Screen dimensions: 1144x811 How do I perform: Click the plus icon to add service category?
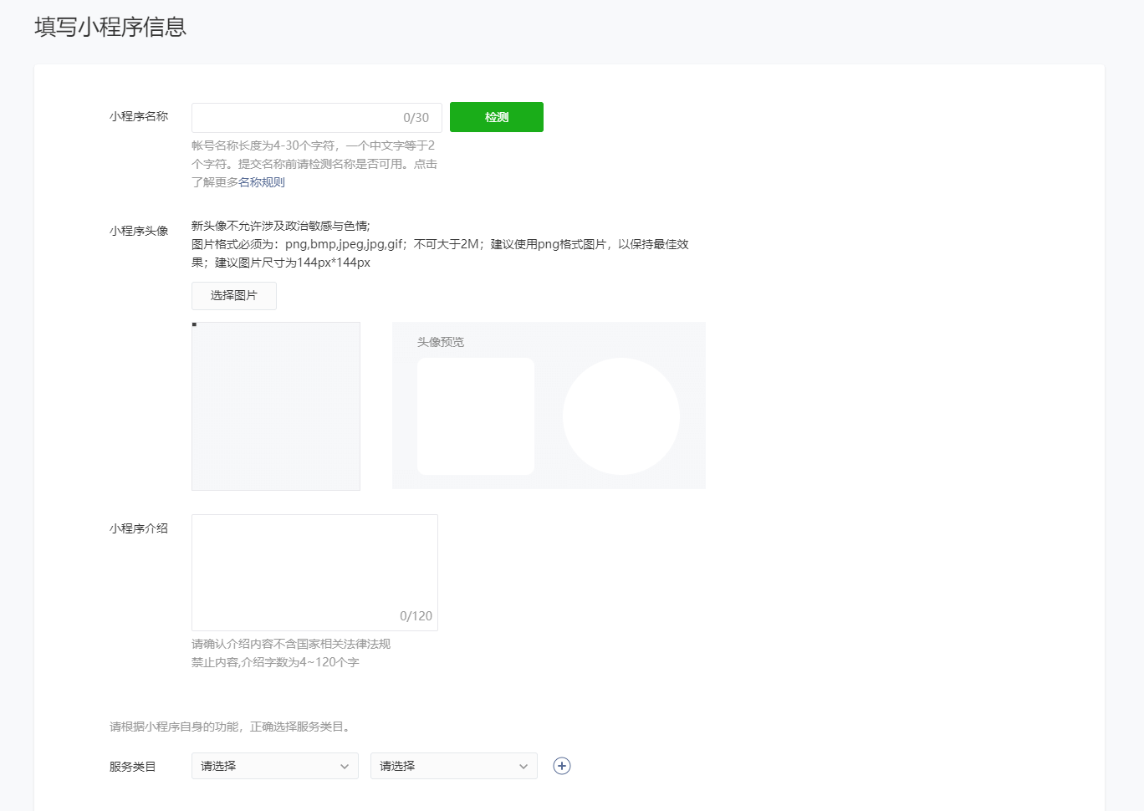click(x=562, y=766)
